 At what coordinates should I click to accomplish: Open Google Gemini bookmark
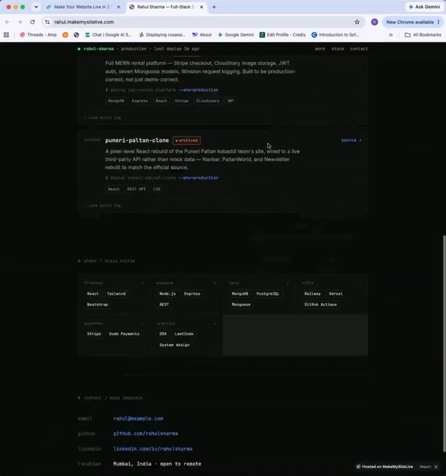236,35
